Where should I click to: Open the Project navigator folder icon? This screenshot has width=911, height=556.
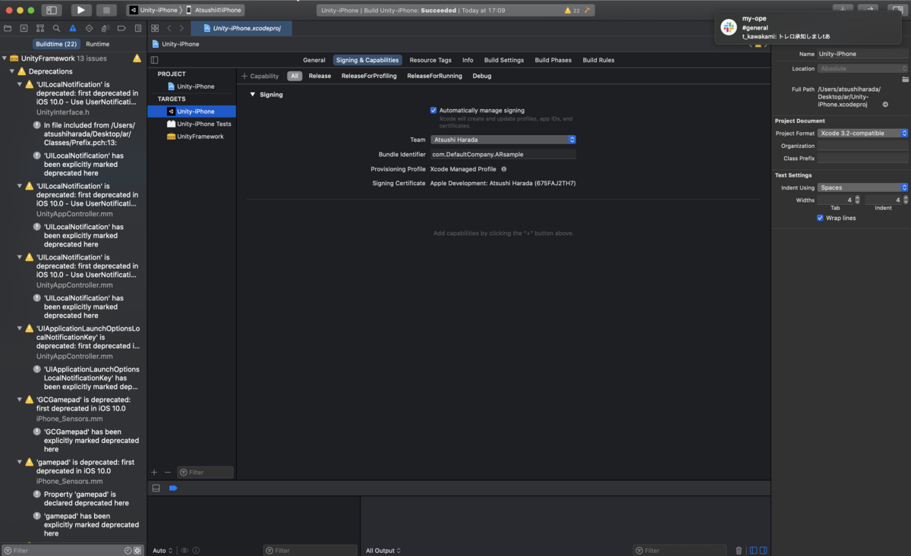coord(8,28)
